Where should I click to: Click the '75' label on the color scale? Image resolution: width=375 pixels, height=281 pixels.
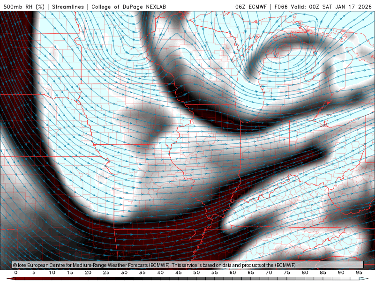[287, 273]
